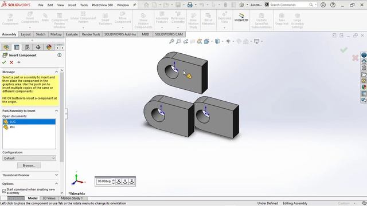367x206 pixels.
Task: Switch to 3D Views bottom tab
Action: click(49, 199)
